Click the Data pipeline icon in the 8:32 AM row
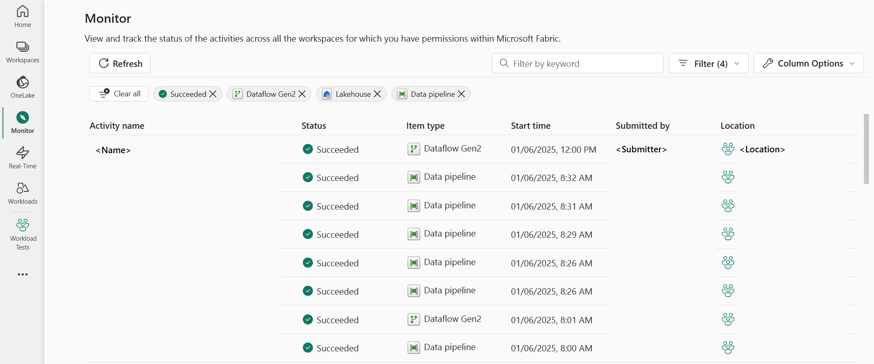Screen dimensions: 874x364 (414, 177)
